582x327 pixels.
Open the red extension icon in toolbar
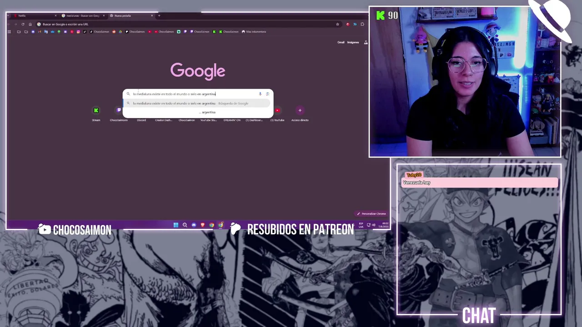tap(348, 24)
